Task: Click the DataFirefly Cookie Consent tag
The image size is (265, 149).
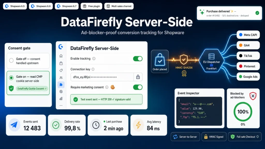Action: point(32,88)
